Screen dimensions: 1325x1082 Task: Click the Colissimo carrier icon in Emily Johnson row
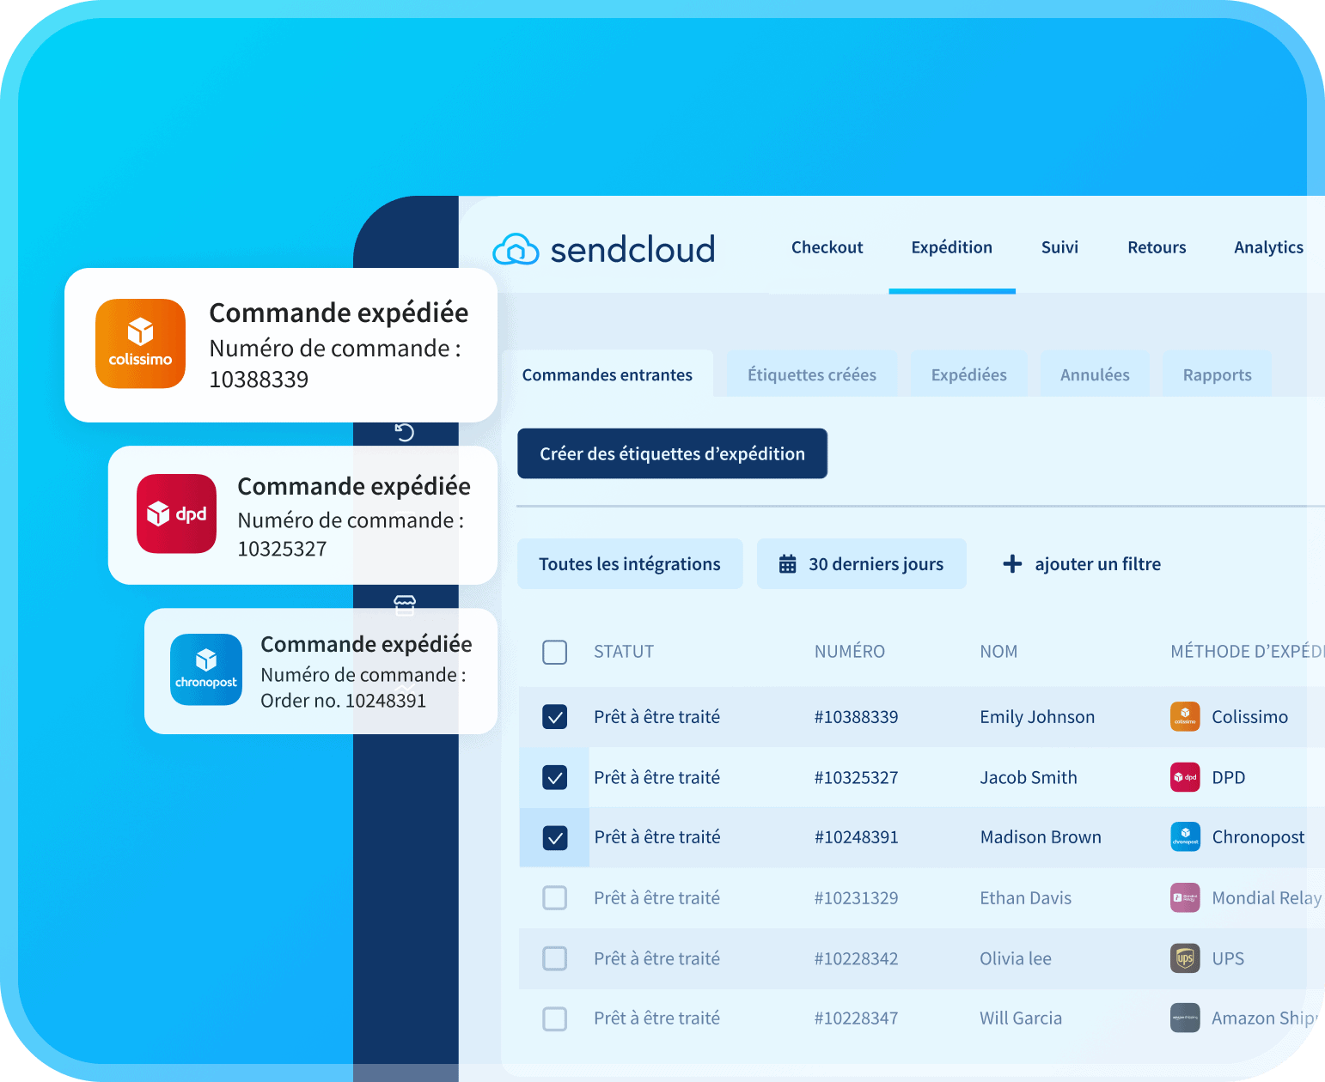coord(1185,716)
